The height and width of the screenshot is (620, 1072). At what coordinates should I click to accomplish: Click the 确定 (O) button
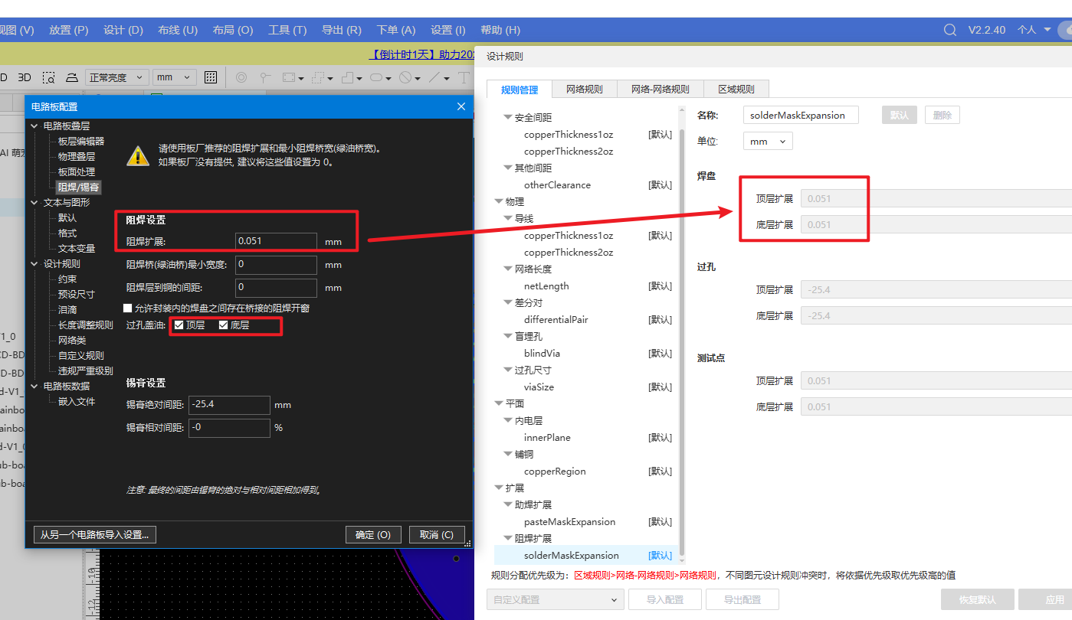pos(373,534)
